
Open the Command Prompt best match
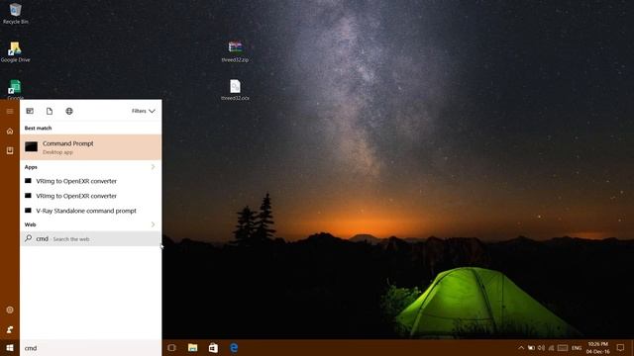(x=90, y=147)
